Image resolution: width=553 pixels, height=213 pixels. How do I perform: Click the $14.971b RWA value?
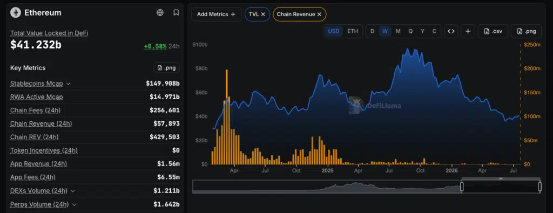coord(165,97)
